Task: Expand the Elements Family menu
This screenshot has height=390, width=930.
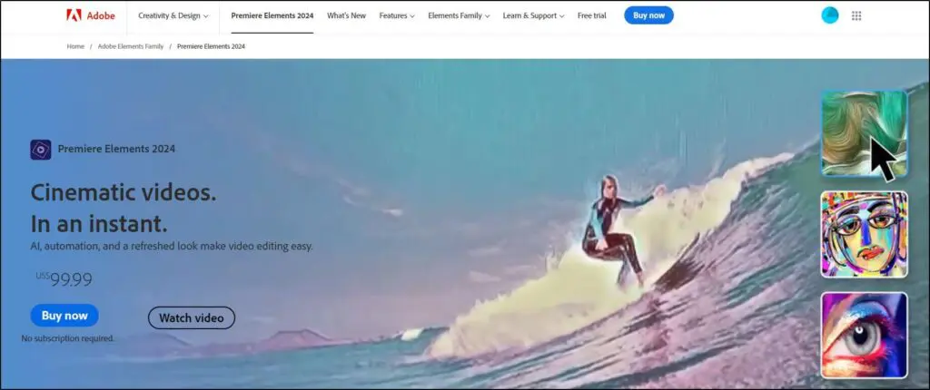Action: point(459,16)
